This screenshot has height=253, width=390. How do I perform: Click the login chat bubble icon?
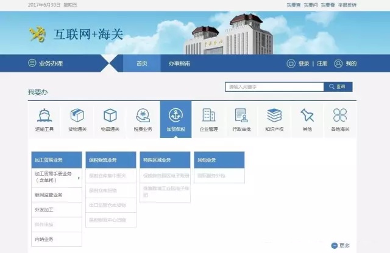pyautogui.click(x=291, y=64)
